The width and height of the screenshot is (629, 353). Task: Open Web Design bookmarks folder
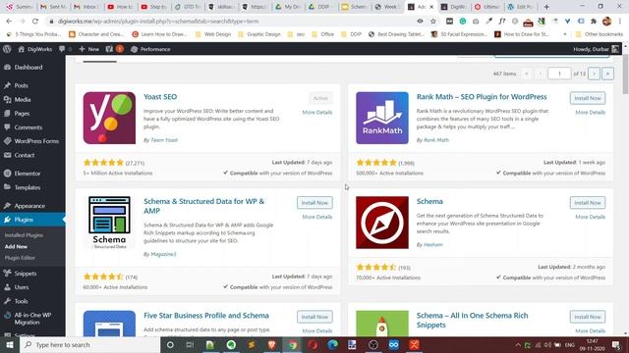(213, 34)
